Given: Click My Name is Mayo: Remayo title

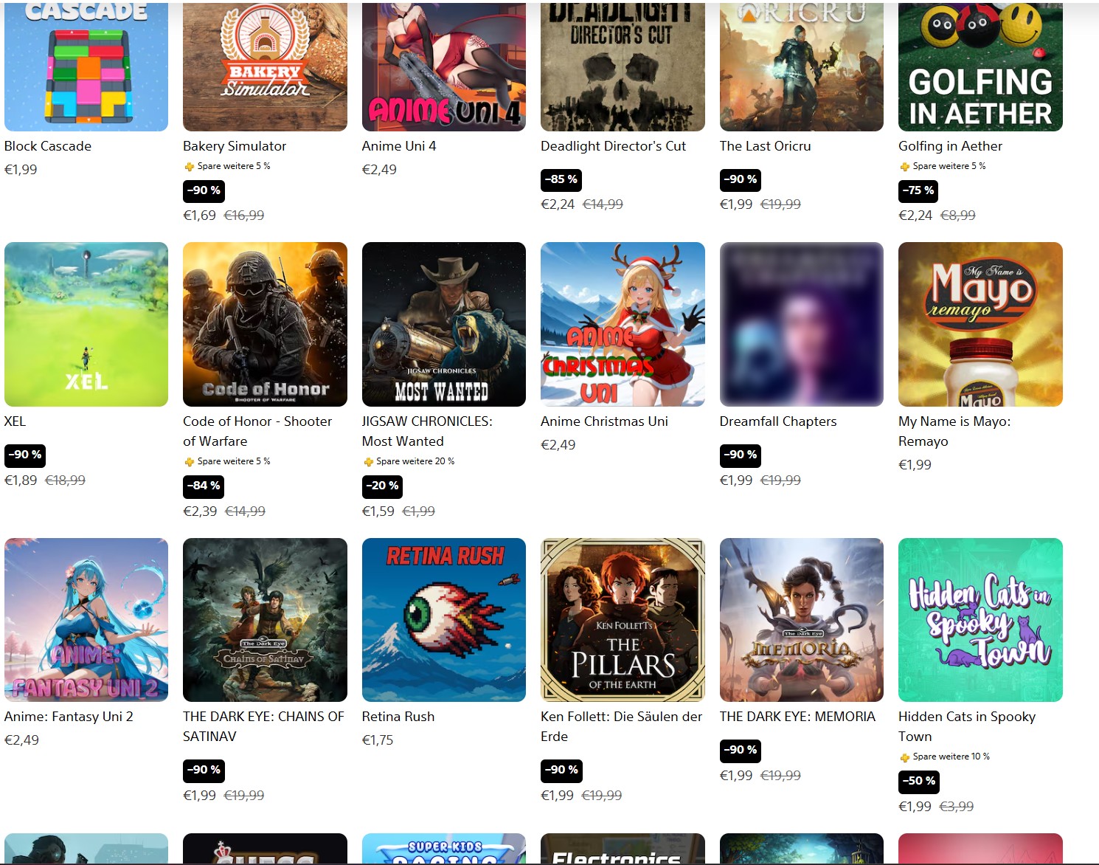Looking at the screenshot, I should pyautogui.click(x=954, y=431).
